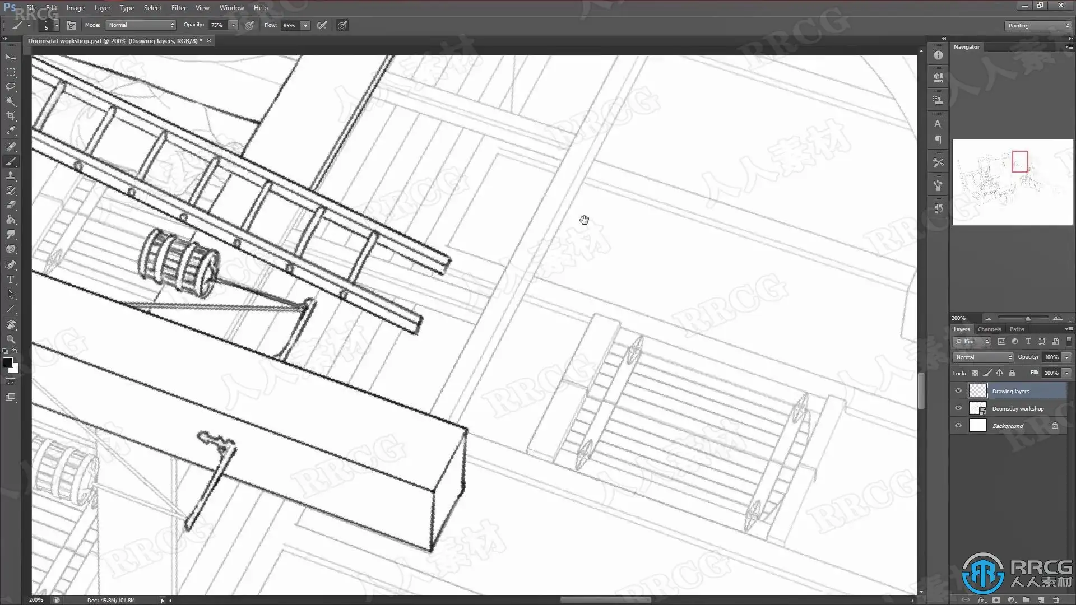Click the foreground color swatch
This screenshot has height=605, width=1076.
[7, 362]
